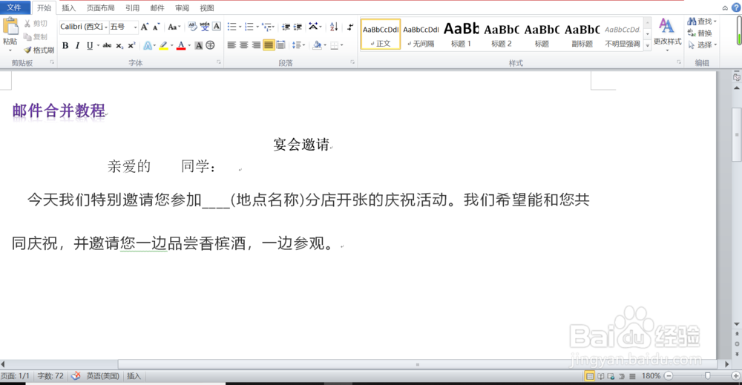Click the vertical scrollbar down arrow
The height and width of the screenshot is (385, 742).
tap(737, 324)
